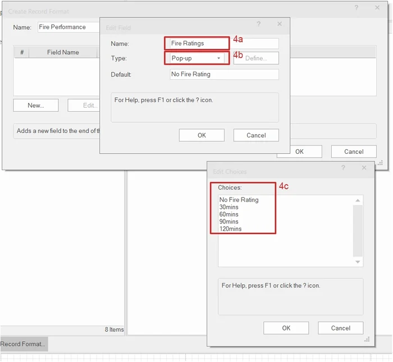
Task: Close the Edit Field dialog
Action: pos(280,24)
